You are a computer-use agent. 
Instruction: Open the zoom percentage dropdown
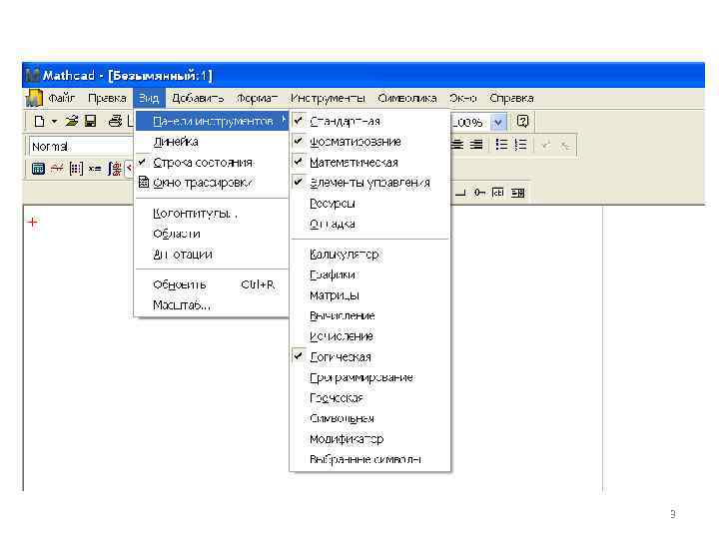click(x=498, y=123)
